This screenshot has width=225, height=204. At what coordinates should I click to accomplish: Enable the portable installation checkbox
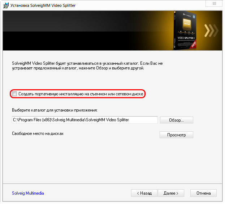pyautogui.click(x=14, y=94)
